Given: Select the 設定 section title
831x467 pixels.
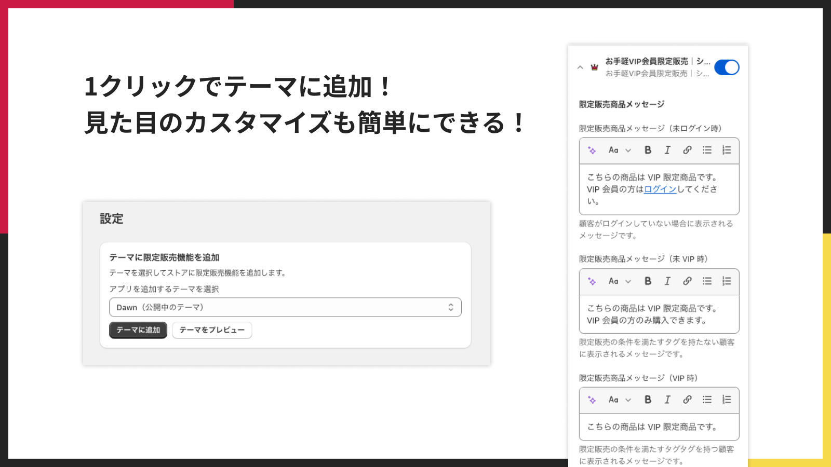Looking at the screenshot, I should 110,219.
